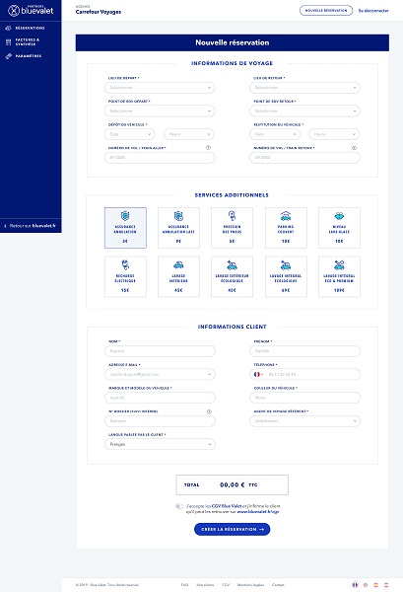Click the Prénom input field

304,350
